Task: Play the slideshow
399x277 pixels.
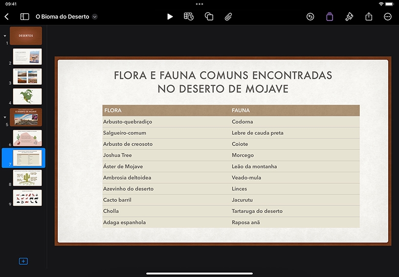Action: 170,17
